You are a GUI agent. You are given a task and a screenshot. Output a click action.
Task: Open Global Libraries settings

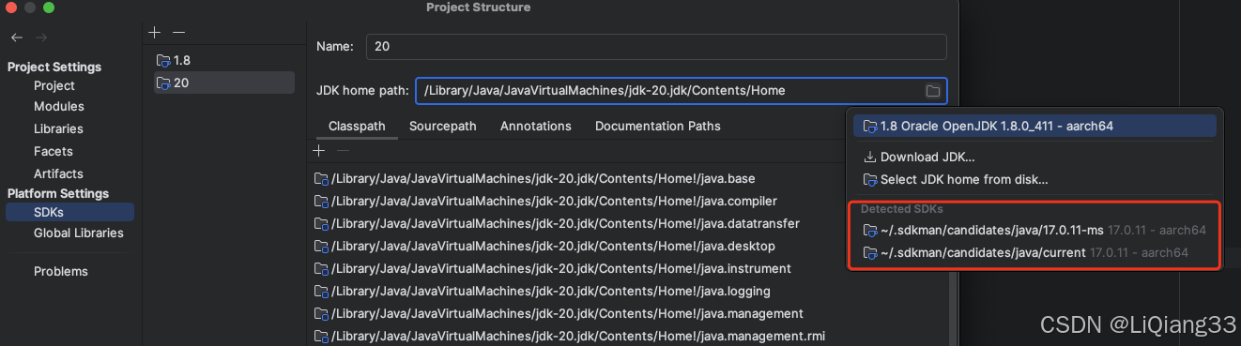(79, 233)
